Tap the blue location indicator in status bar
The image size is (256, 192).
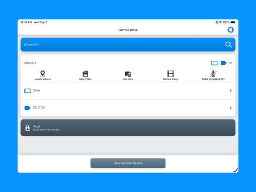pos(217,22)
